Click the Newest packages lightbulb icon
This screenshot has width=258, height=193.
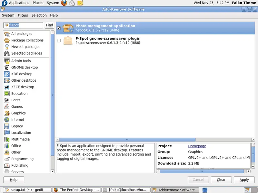pos(6,47)
